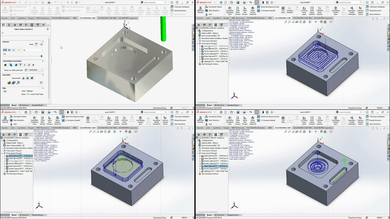
Task: Open help for Takım Yolunu Simüle Et panel
Action: [48, 29]
